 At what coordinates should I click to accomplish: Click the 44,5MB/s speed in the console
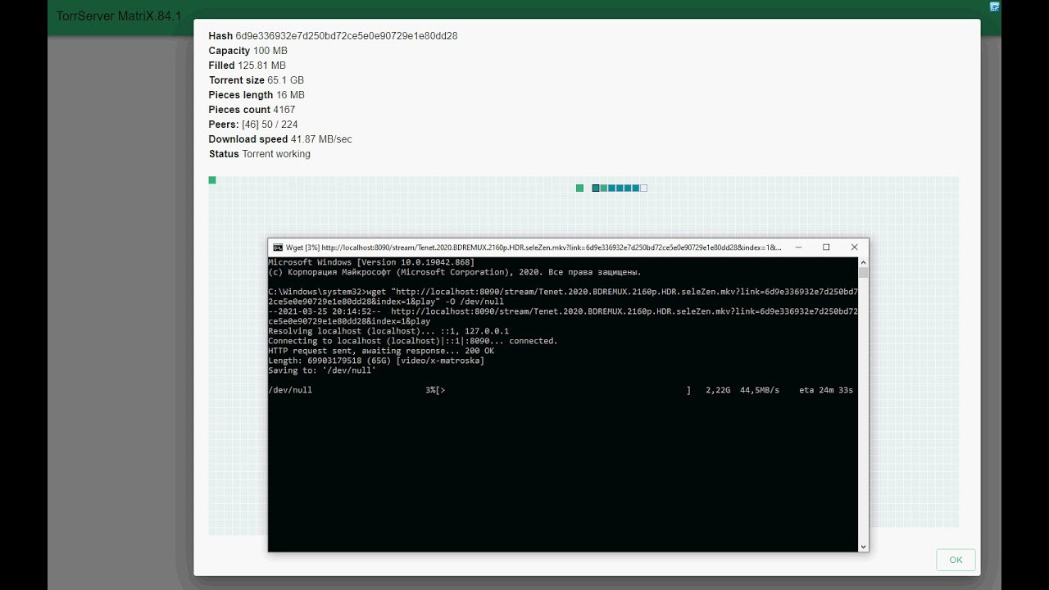[760, 390]
